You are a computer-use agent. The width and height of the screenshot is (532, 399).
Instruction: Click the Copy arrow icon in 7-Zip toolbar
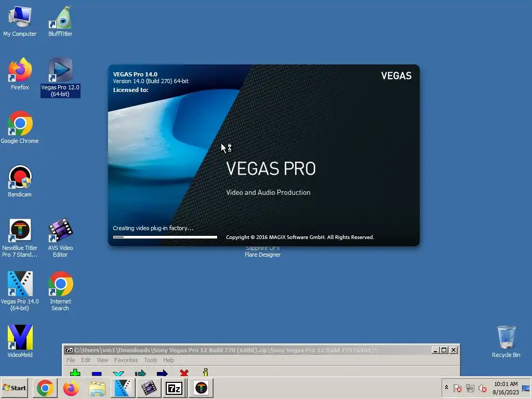140,373
